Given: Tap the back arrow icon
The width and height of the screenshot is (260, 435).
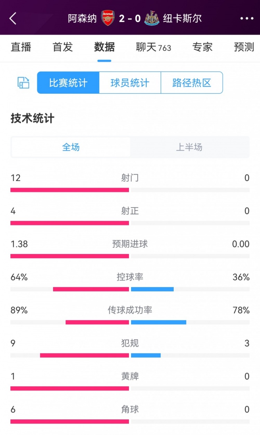Looking at the screenshot, I should (x=13, y=18).
